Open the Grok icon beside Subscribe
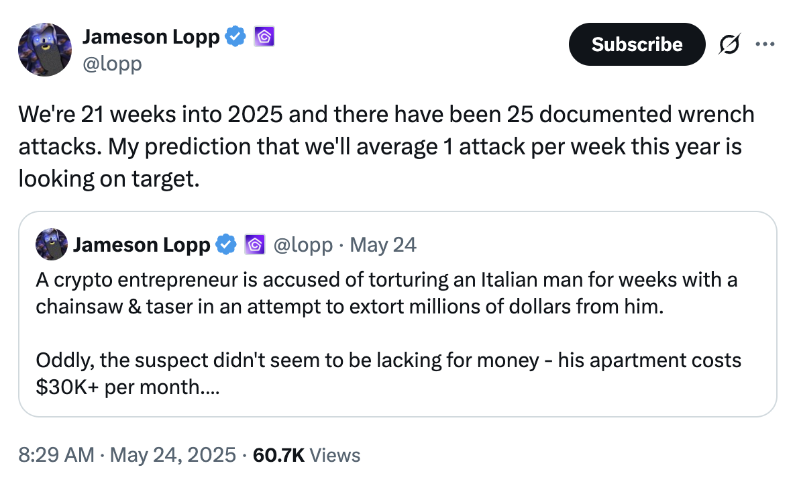This screenshot has height=490, width=797. [x=727, y=44]
